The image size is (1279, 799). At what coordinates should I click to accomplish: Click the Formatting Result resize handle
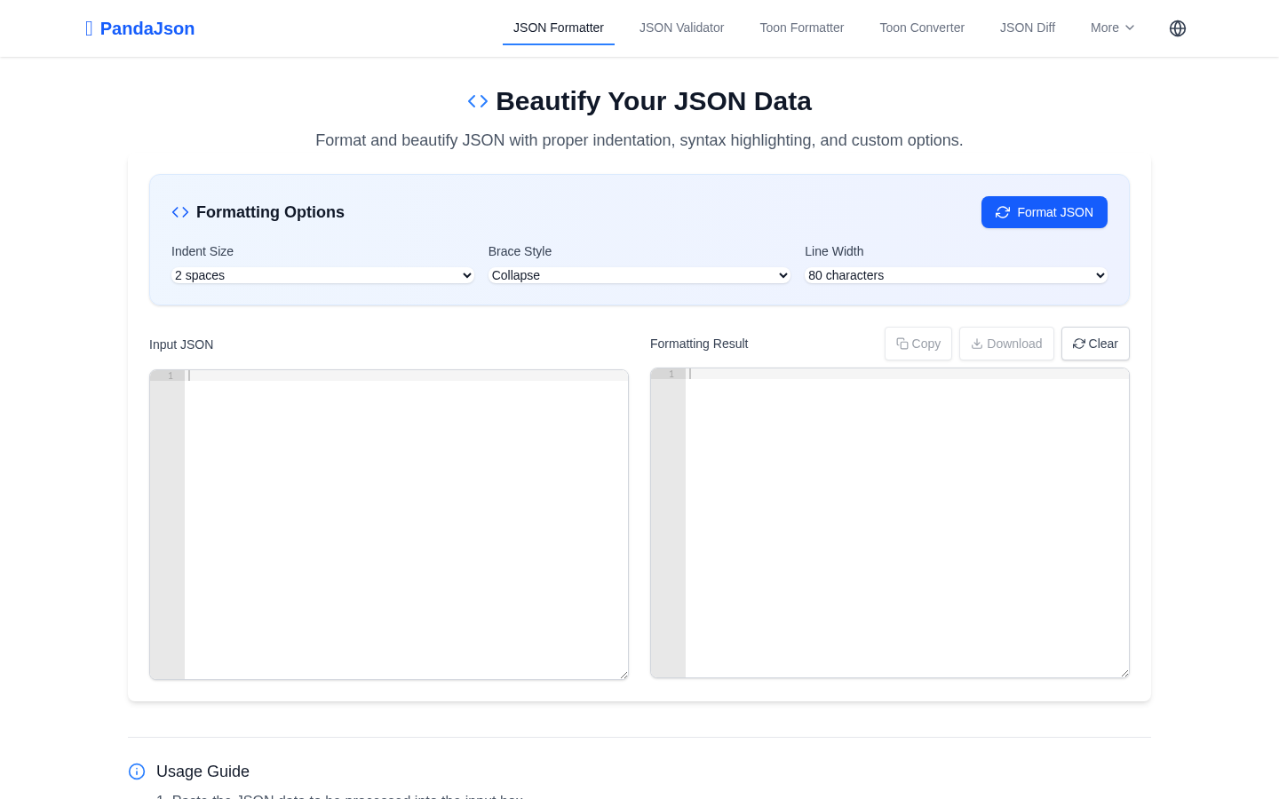tap(1124, 673)
